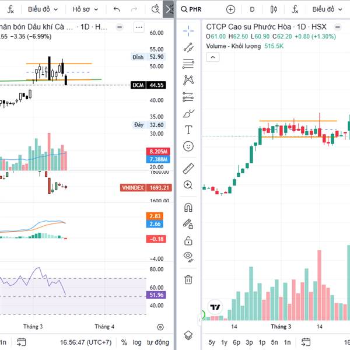
Task: Toggle lock all drawing tools
Action: 188,240
